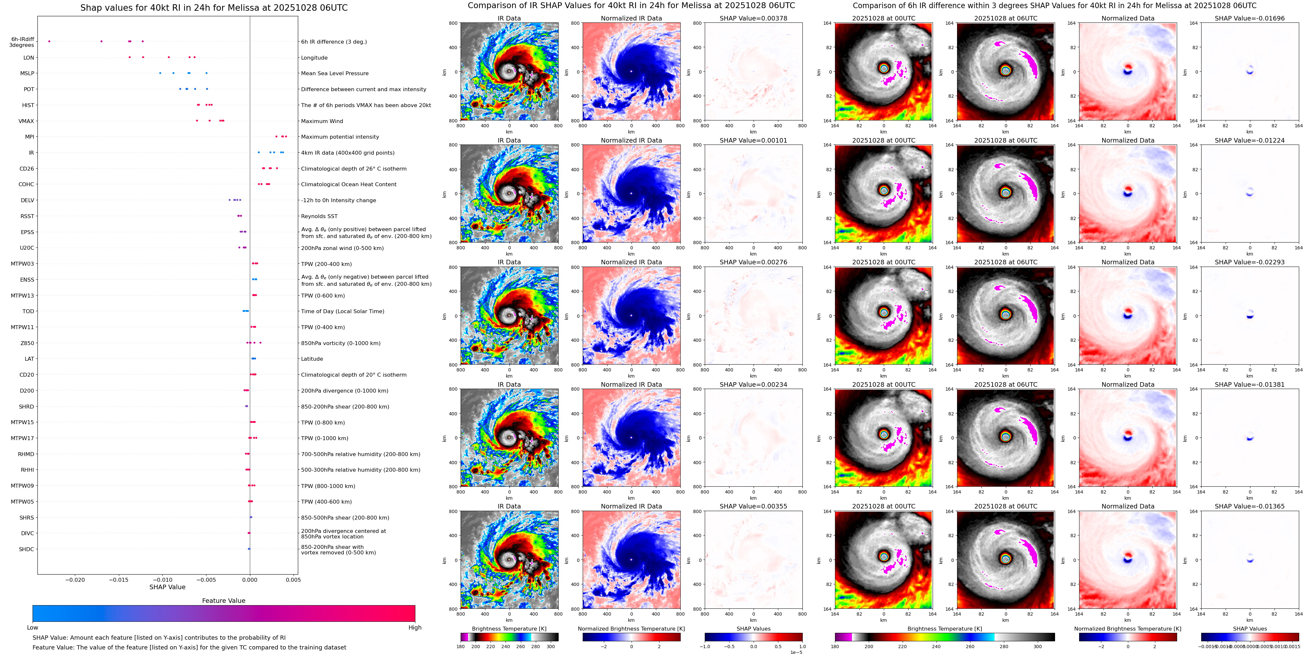Click the bottom-row SHAP Value=0.00355 map
Screen dimensions: 1307x654
754,560
